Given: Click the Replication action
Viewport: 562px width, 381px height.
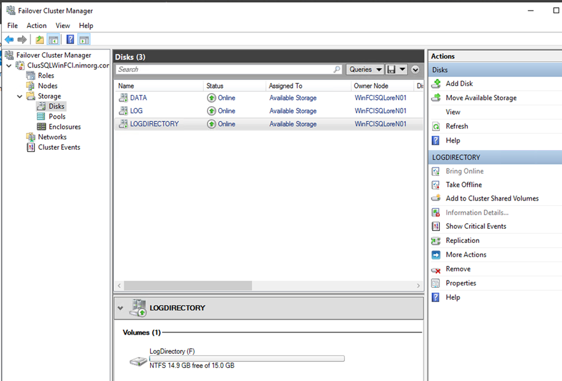Looking at the screenshot, I should [x=462, y=241].
